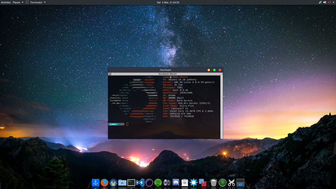Click the 'CPU: Intel Core i5-4670' line
The image size is (336, 189).
188,111
